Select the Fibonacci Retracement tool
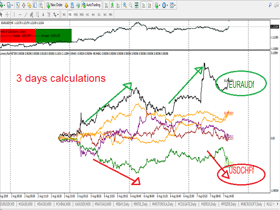The image size is (280, 210). tap(37, 14)
